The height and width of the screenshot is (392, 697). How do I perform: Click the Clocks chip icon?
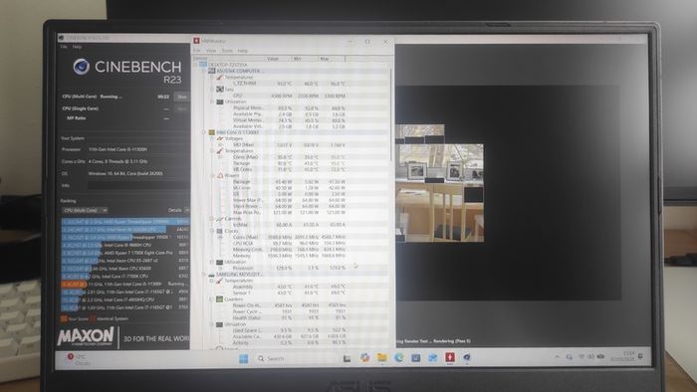click(220, 231)
